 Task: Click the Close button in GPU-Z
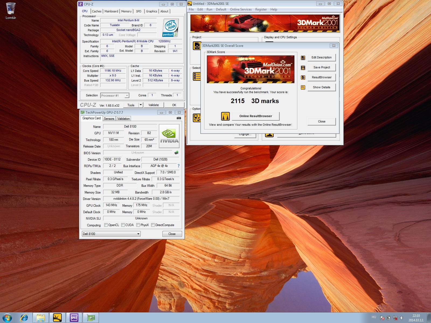tap(172, 234)
